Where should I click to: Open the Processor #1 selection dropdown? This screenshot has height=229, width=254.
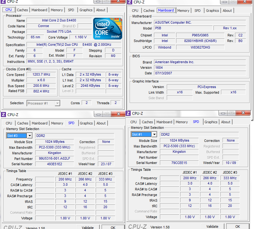(x=57, y=103)
